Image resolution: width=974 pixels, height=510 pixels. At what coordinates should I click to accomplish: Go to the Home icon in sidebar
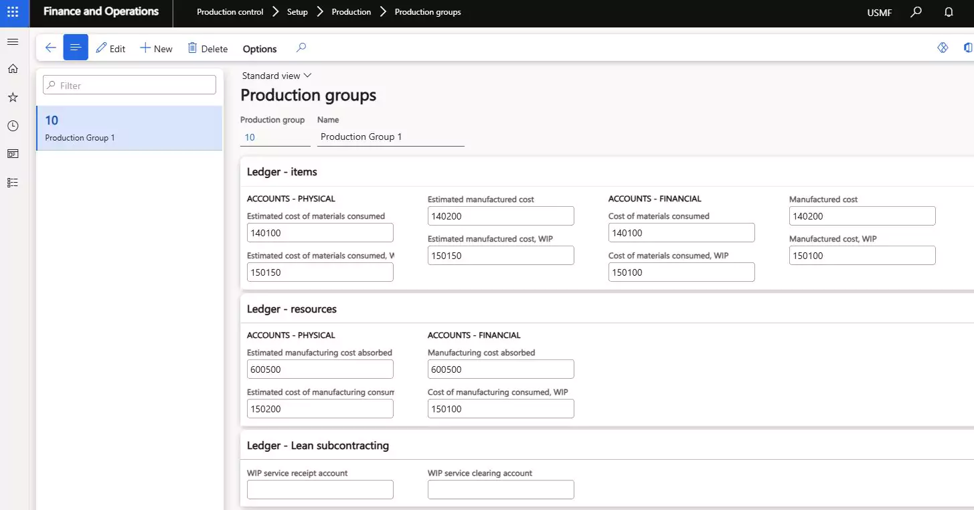click(x=13, y=69)
